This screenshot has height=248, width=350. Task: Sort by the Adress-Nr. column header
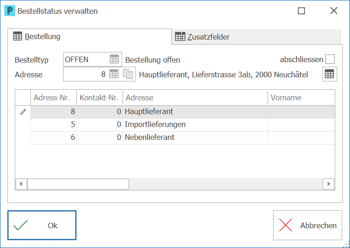pos(53,98)
